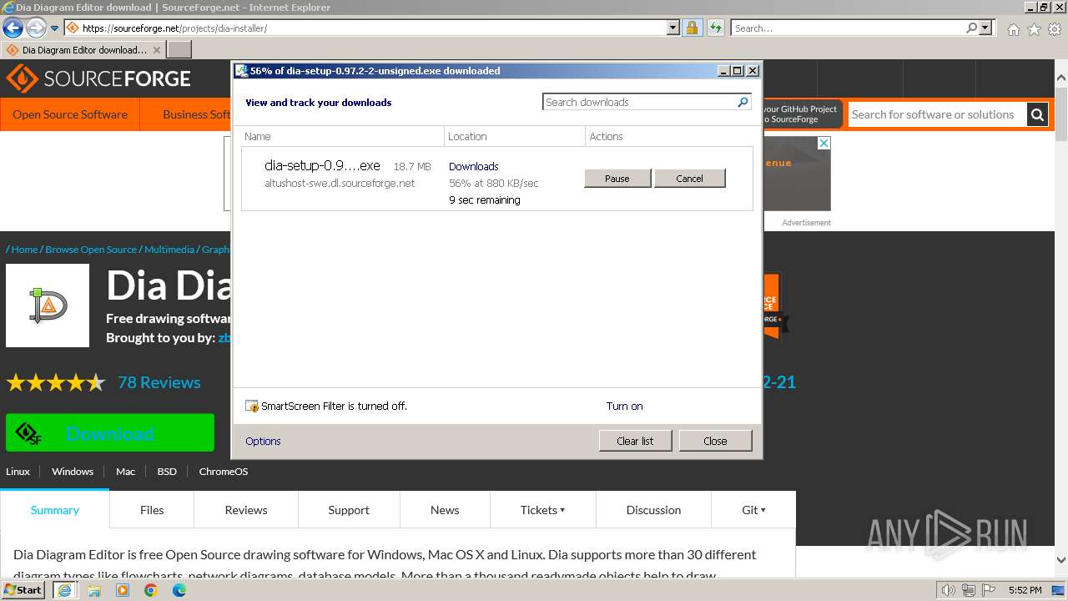The image size is (1068, 601).
Task: Click Turn on SmartScreen Filter link
Action: click(624, 406)
